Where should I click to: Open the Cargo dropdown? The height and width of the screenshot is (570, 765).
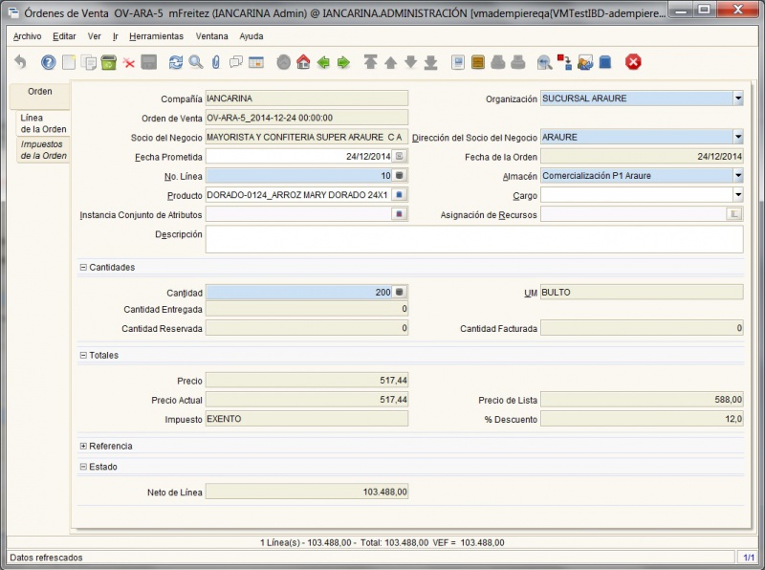click(x=738, y=195)
